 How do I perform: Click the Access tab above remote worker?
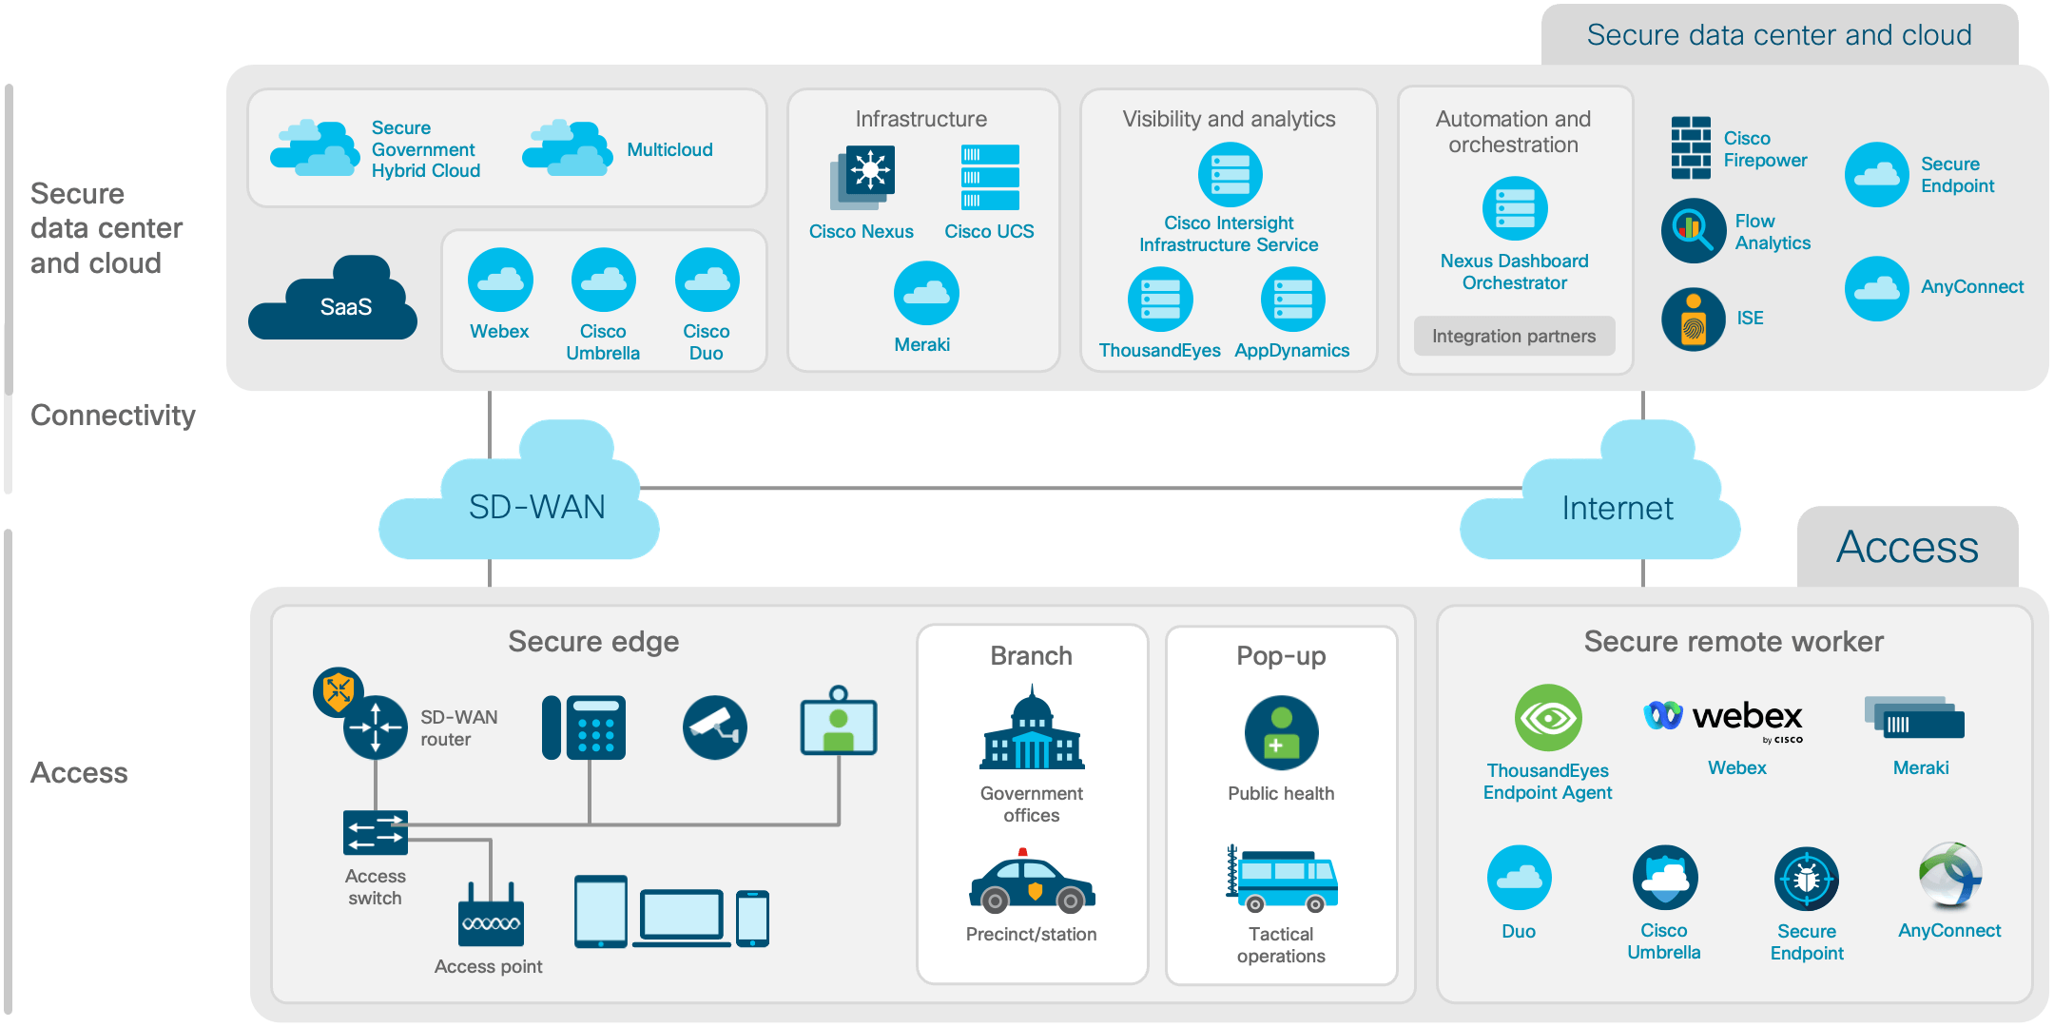click(x=1908, y=547)
